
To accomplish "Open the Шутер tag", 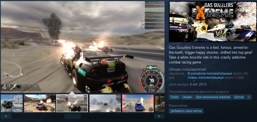I will pos(239,97).
